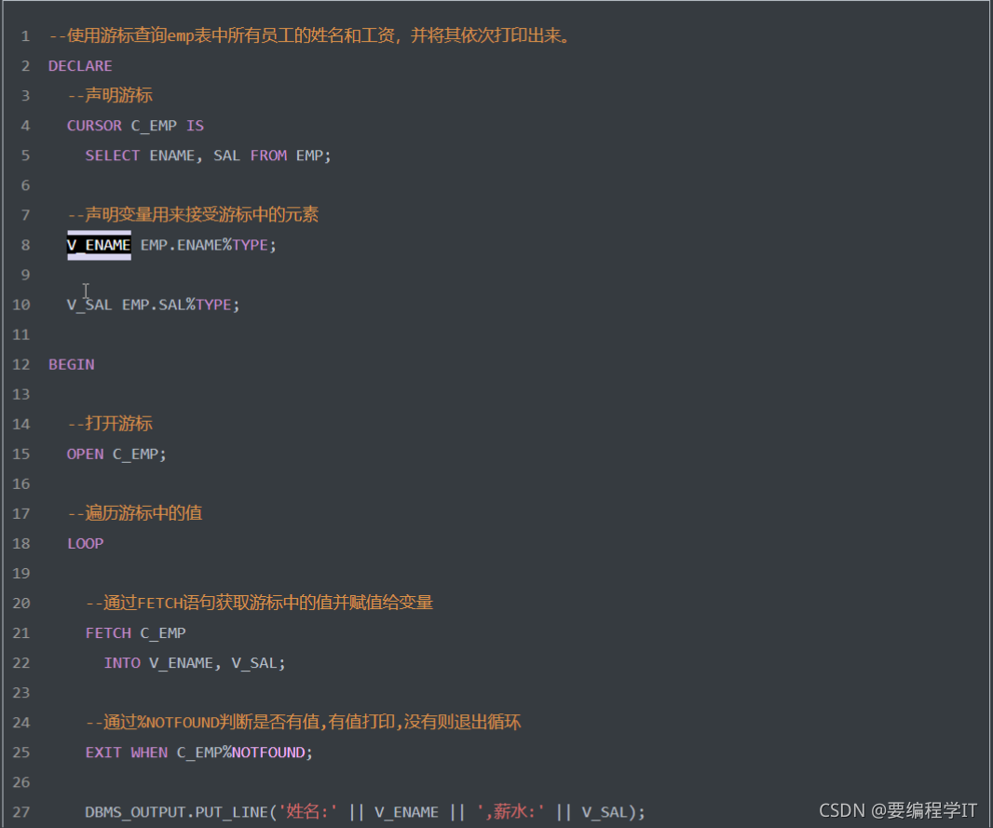Image resolution: width=993 pixels, height=828 pixels.
Task: Click line number 27 in the gutter
Action: point(20,811)
